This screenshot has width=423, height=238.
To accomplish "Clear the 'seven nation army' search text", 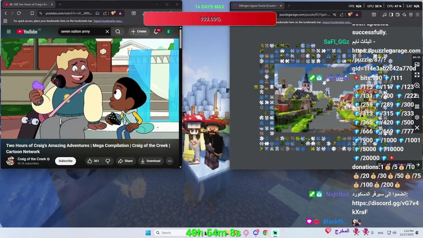I will click(x=107, y=31).
